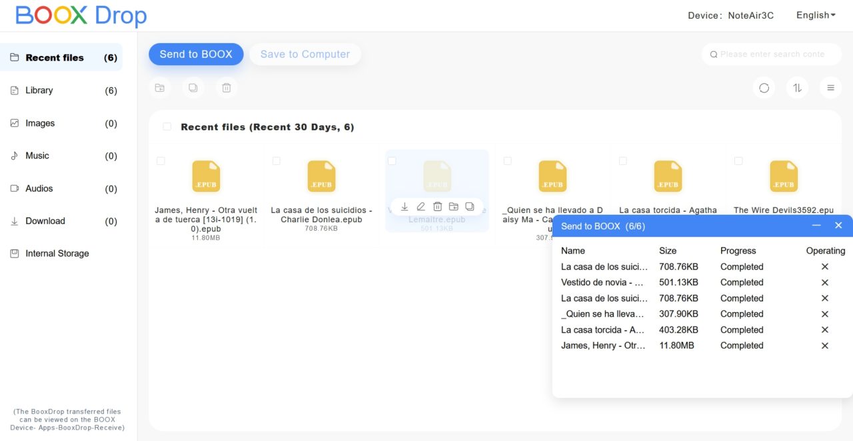Click the move-to-folder icon on the hovered file
This screenshot has width=853, height=441.
(x=453, y=207)
